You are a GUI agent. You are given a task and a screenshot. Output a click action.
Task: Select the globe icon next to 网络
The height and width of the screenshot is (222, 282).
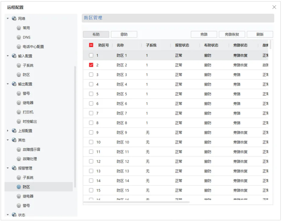pyautogui.click(x=14, y=19)
